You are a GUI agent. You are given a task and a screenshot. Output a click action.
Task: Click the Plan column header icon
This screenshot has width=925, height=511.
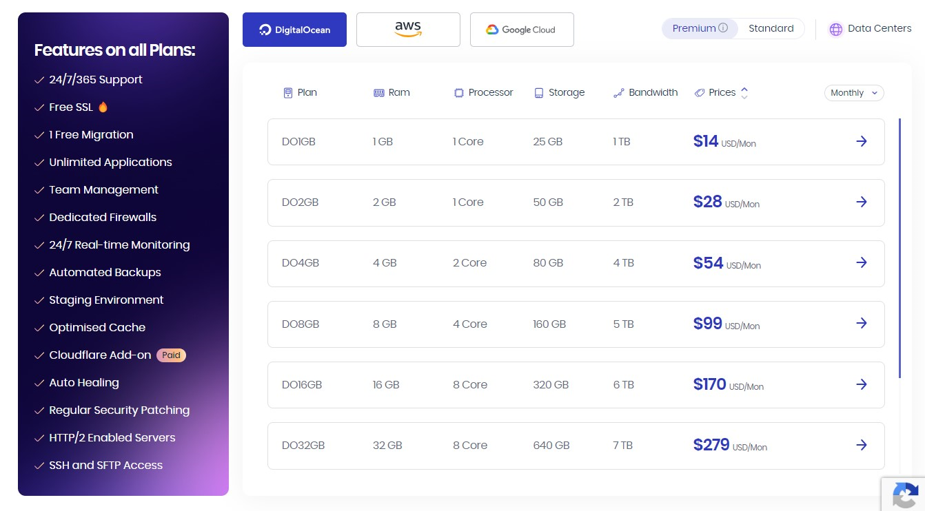[x=288, y=92]
